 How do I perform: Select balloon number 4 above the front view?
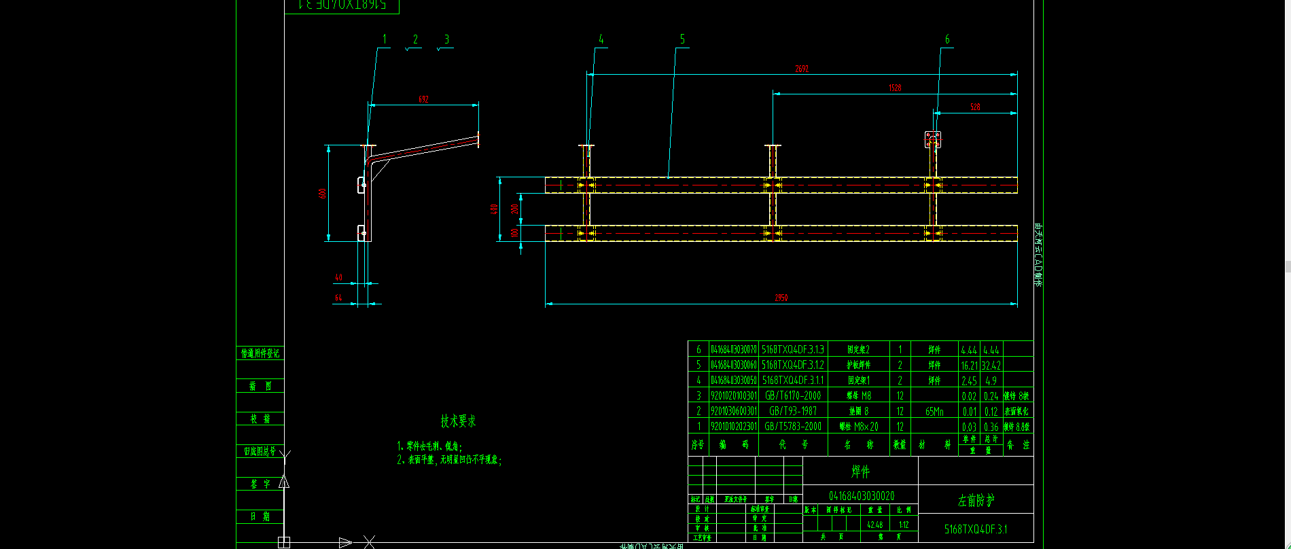(601, 39)
